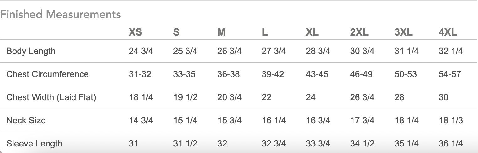
Task: Click the 2XL column header
Action: coord(359,32)
